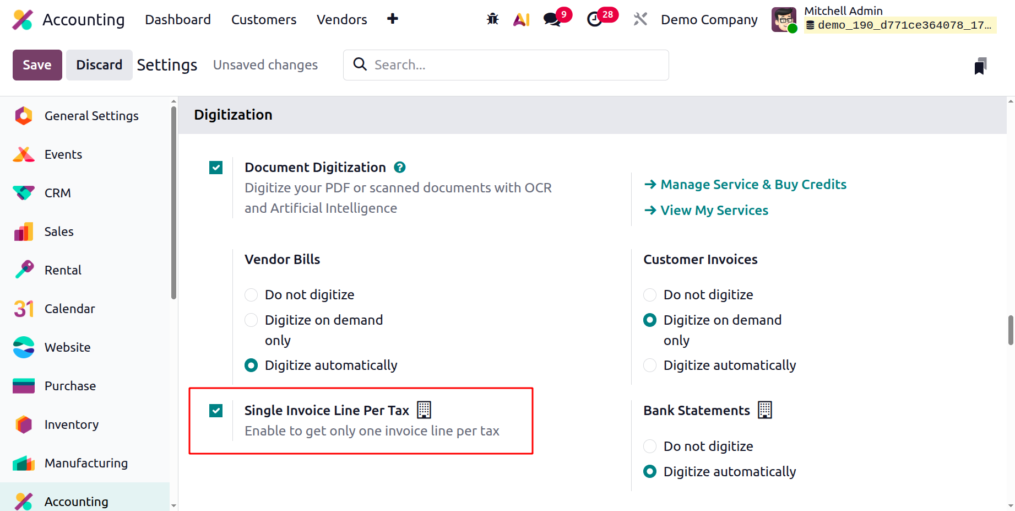Screen dimensions: 1015x511
Task: Open the conversations chat icon
Action: tap(552, 19)
